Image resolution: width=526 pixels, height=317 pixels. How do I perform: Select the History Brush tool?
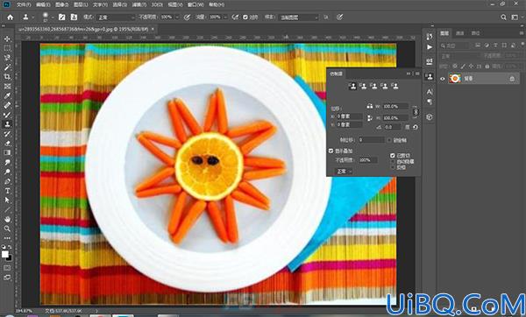click(7, 134)
